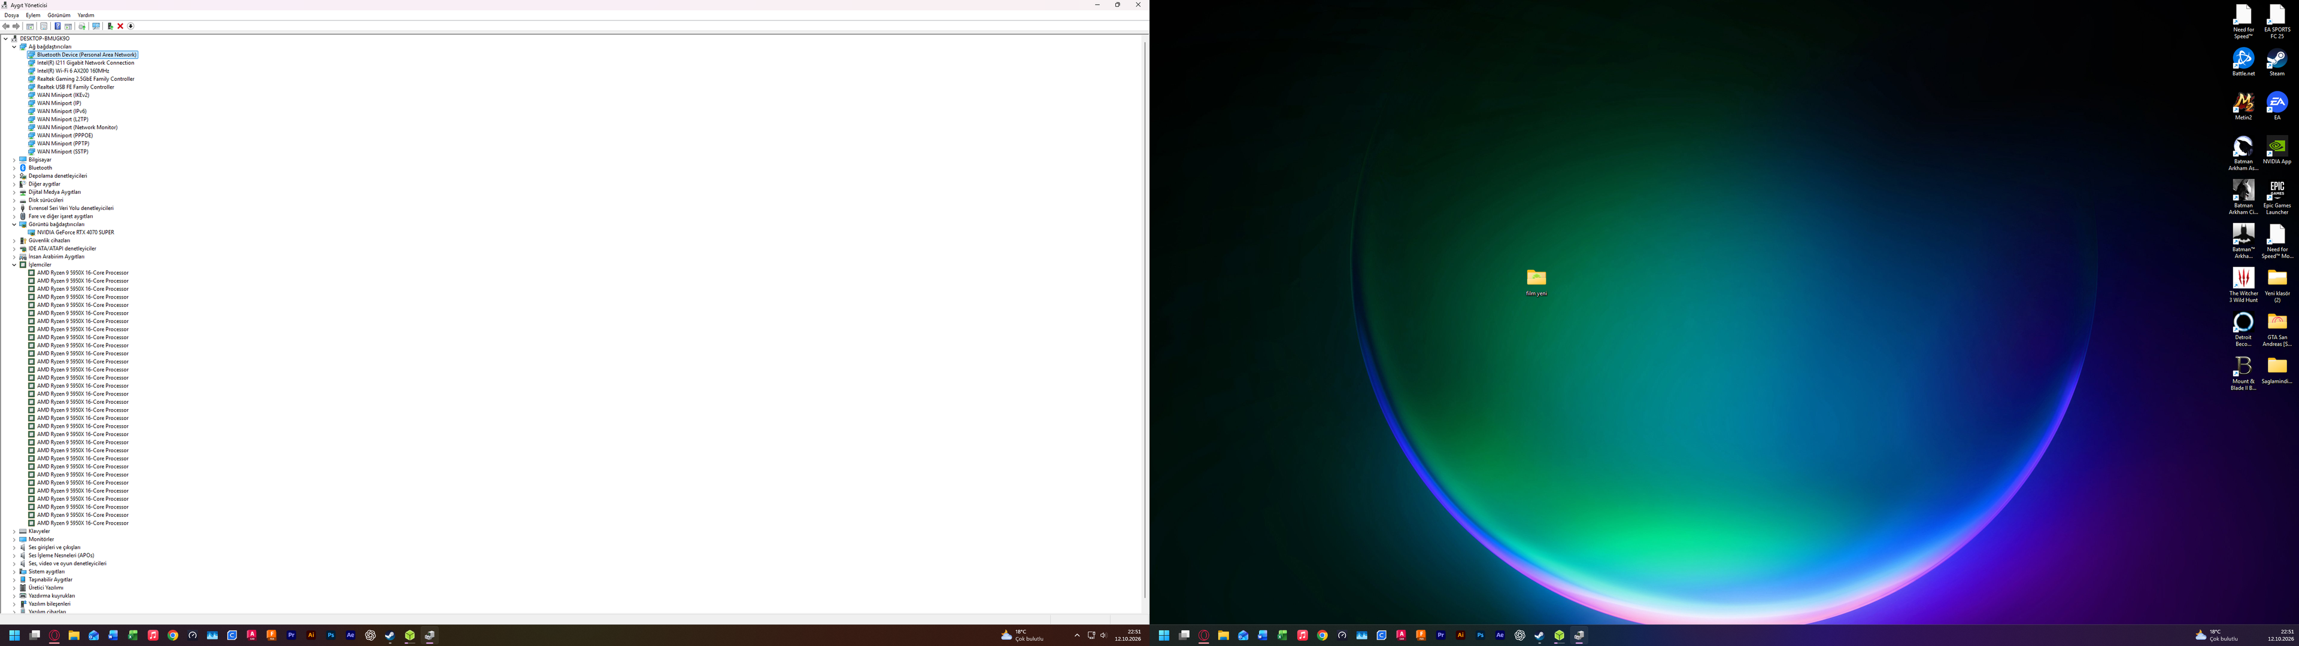Expand the Bluetooth category

point(13,167)
